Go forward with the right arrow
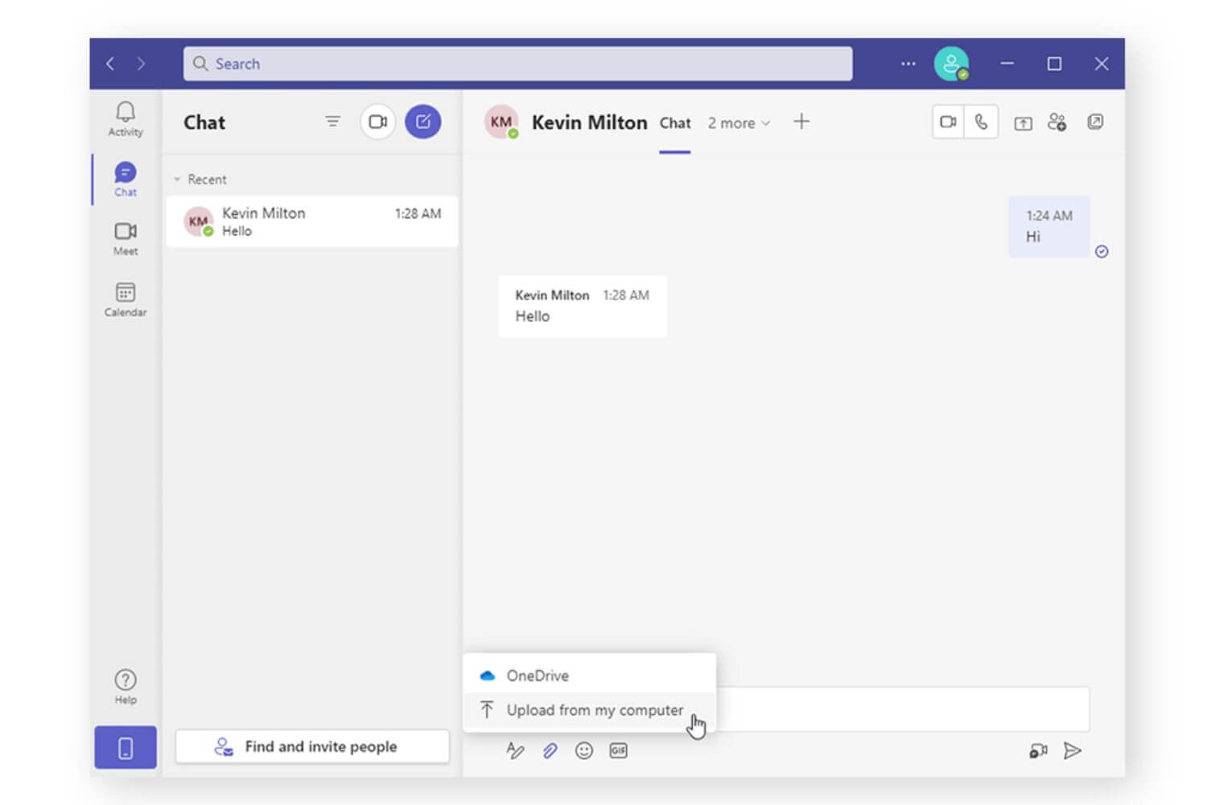 (142, 64)
